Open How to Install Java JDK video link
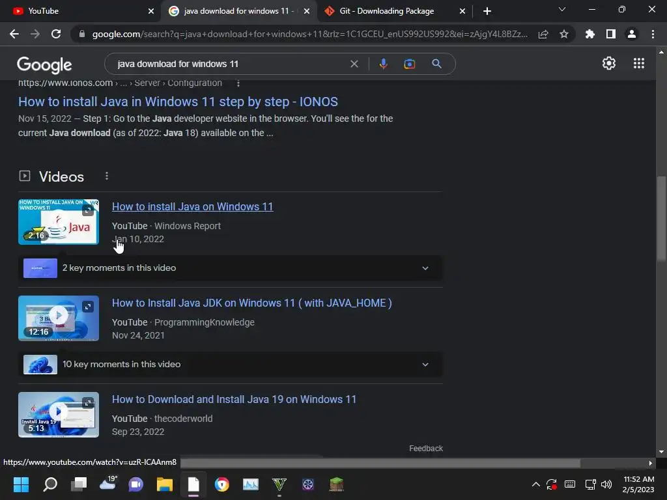The image size is (667, 500). [252, 303]
